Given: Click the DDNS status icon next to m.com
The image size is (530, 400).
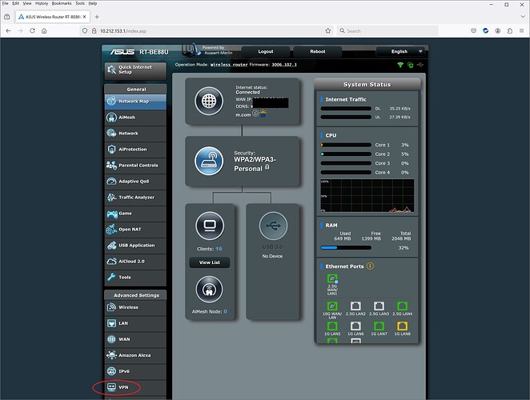Looking at the screenshot, I should coord(255,114).
